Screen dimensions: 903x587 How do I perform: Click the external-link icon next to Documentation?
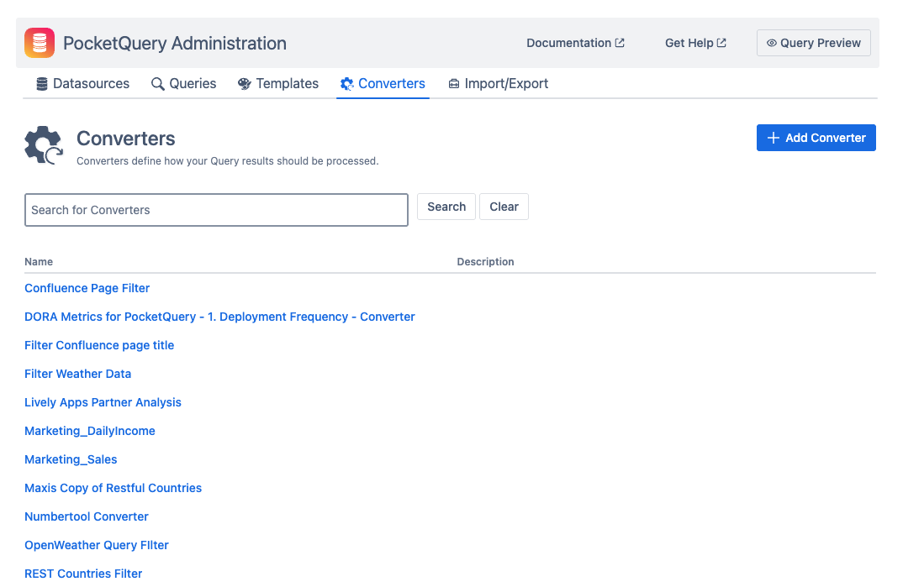(x=620, y=42)
